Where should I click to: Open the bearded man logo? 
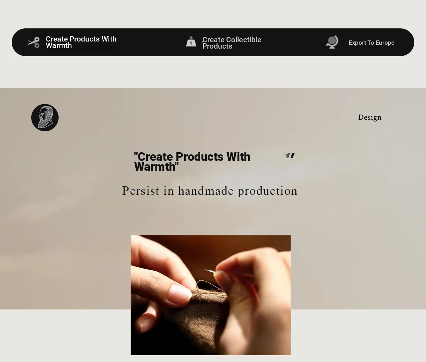tap(45, 117)
